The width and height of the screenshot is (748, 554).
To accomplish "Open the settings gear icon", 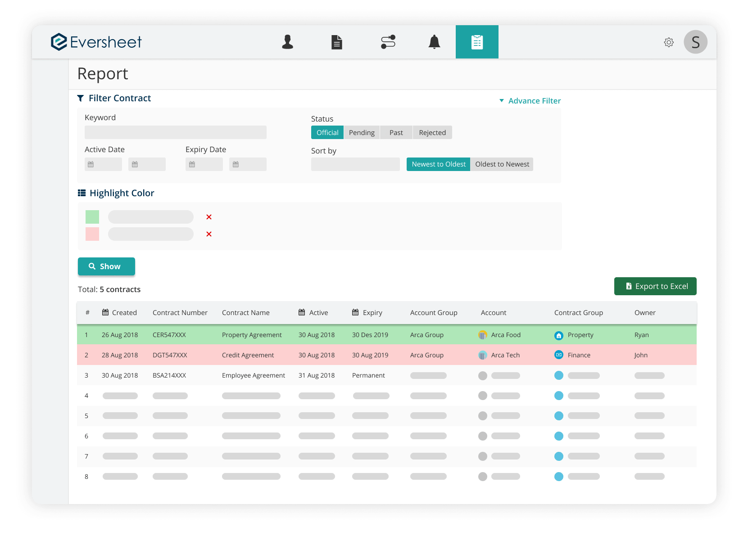I will [x=669, y=42].
